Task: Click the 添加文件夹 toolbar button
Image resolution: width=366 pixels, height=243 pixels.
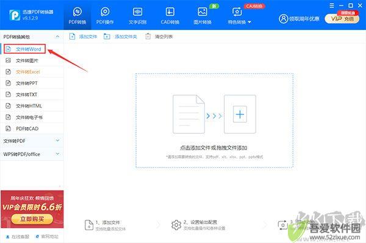Action: 120,37
